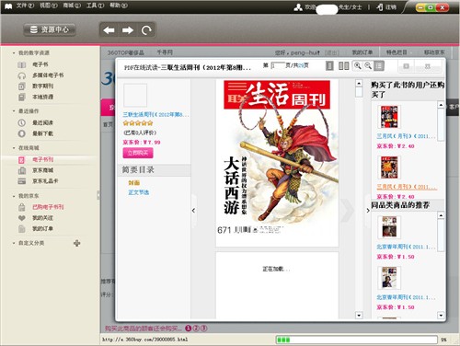Collapse the 我的数字资源 section

point(14,52)
